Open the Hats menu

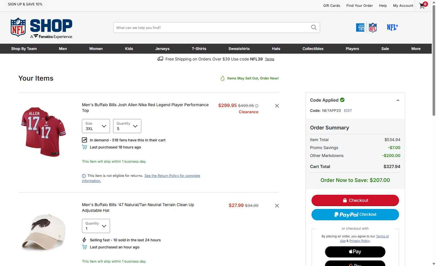tap(276, 49)
